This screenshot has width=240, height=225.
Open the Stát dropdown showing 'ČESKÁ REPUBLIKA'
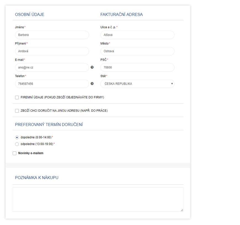(x=137, y=84)
